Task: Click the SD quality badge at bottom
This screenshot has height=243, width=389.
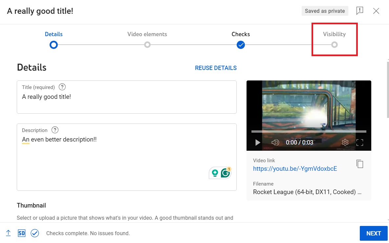Action: tap(21, 233)
